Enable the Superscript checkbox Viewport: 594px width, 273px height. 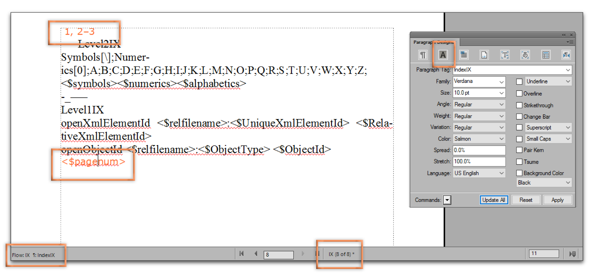click(x=519, y=127)
